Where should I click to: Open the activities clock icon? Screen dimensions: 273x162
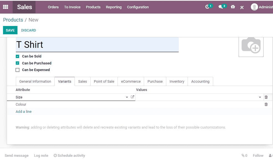point(207,7)
